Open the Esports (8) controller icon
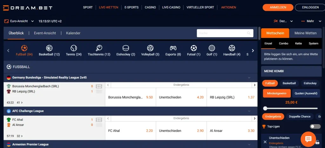Screen dimensions: 325x148 173,48
